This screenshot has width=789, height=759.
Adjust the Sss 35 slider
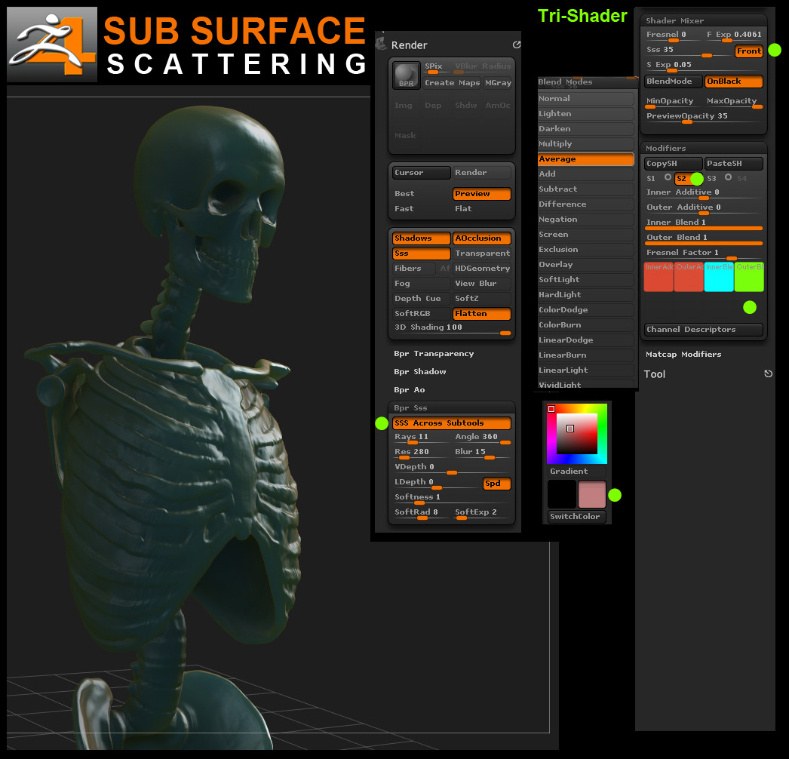tap(689, 51)
